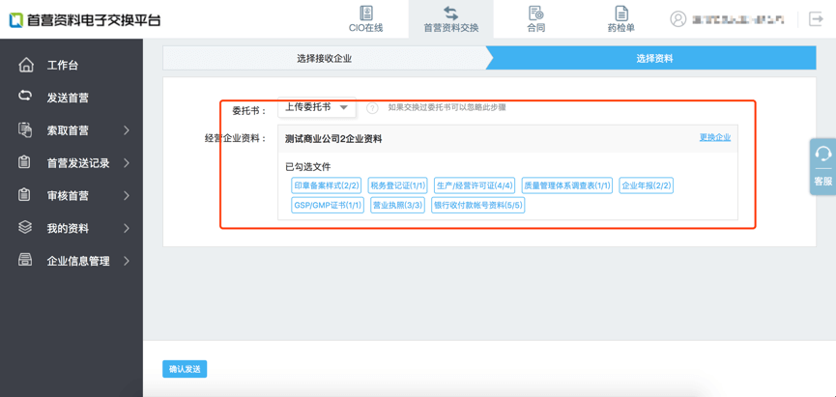Expand the 企业信息管理 chevron
Viewport: 836px width, 397px height.
tap(127, 261)
